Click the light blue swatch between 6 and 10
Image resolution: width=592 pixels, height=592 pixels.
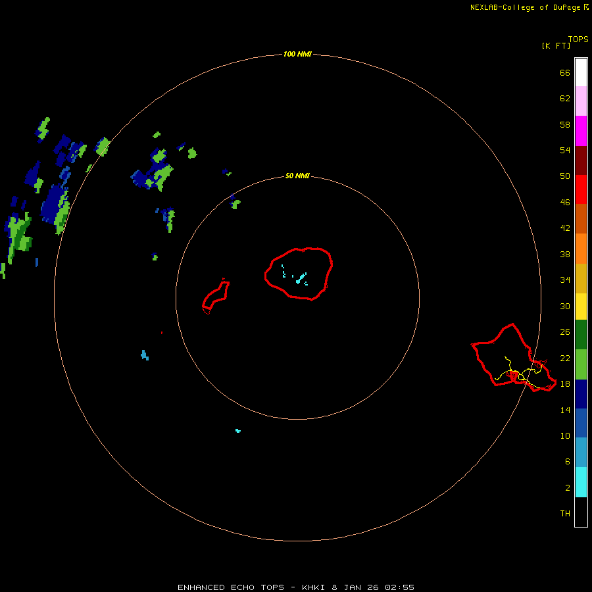pos(581,453)
